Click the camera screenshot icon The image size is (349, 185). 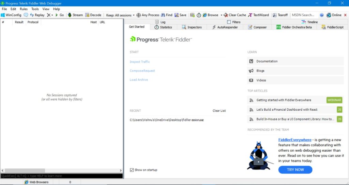(x=193, y=15)
